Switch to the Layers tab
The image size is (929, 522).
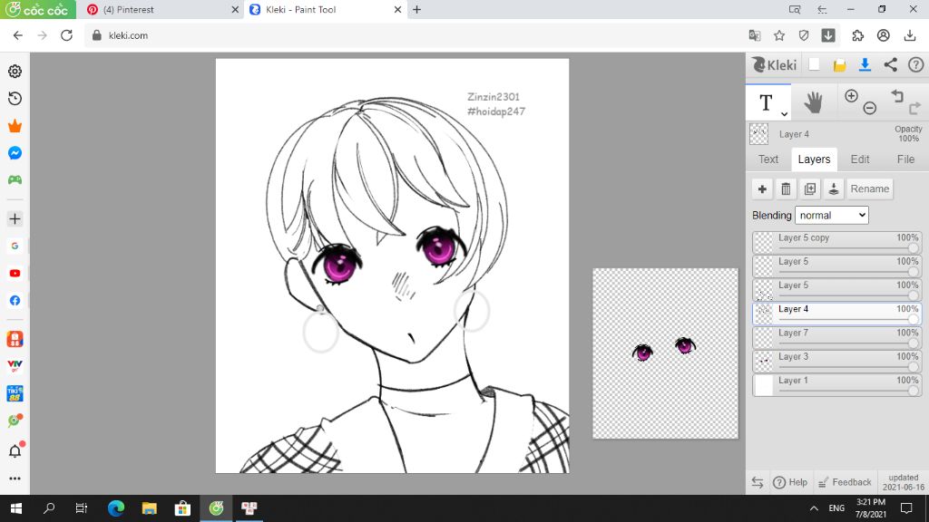coord(814,159)
